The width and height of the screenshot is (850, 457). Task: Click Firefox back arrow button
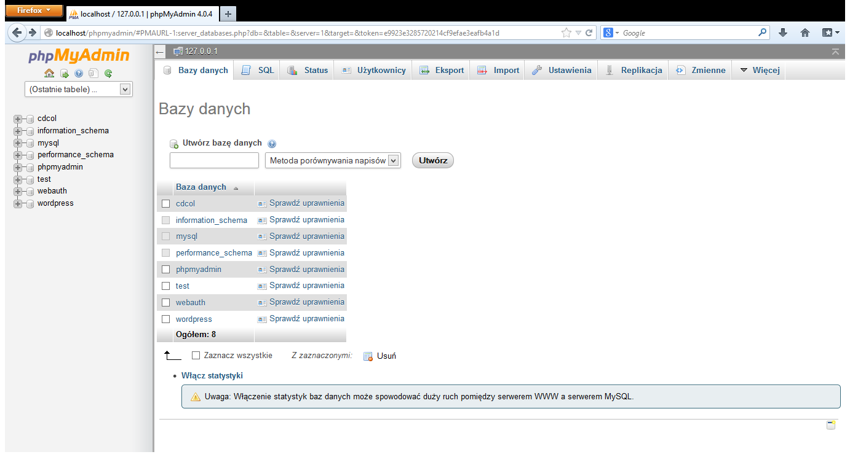coord(17,33)
